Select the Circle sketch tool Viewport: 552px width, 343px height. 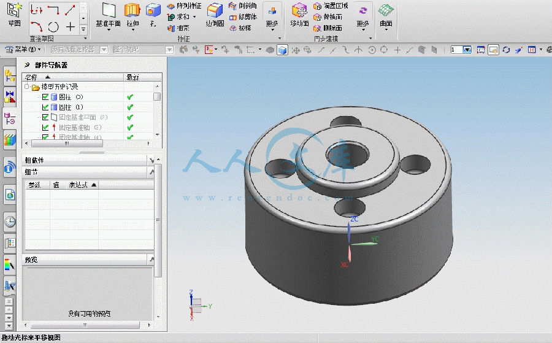click(x=53, y=26)
